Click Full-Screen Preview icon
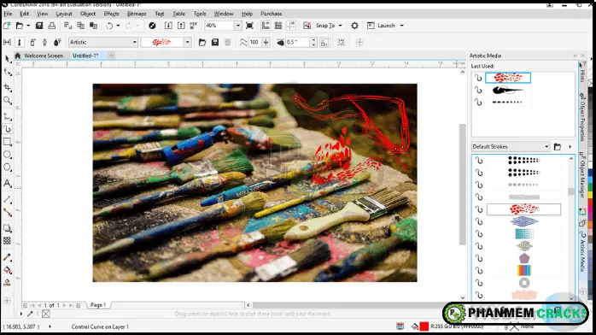The height and width of the screenshot is (335, 596). click(x=249, y=26)
